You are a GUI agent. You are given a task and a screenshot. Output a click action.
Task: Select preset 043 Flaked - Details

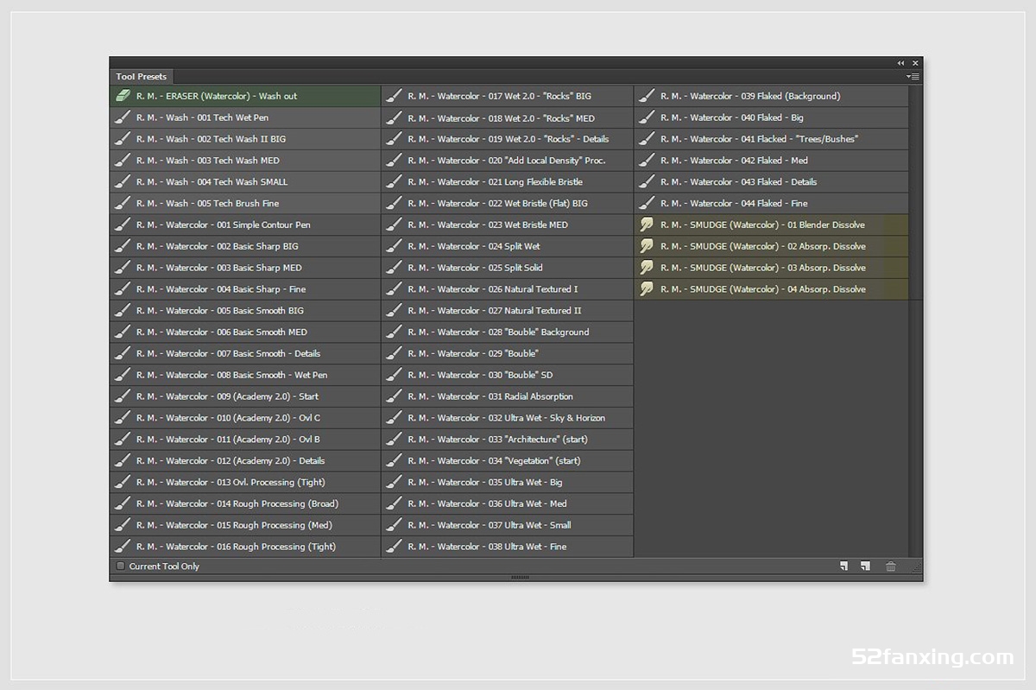point(771,182)
